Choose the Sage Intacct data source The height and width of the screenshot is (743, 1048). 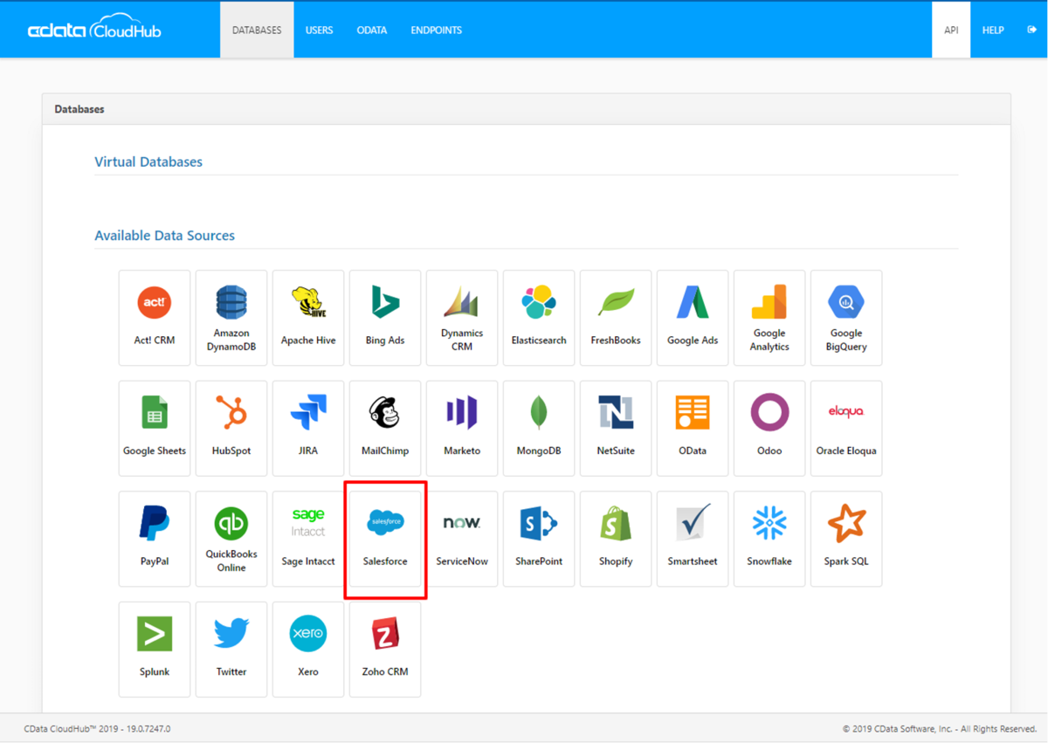click(x=308, y=539)
